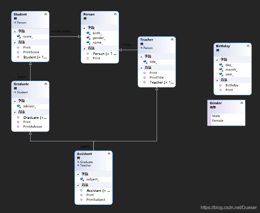Screen dimensions: 260x213
Task: Click the PrintTitle method icon in Teacher
Action: [144, 78]
